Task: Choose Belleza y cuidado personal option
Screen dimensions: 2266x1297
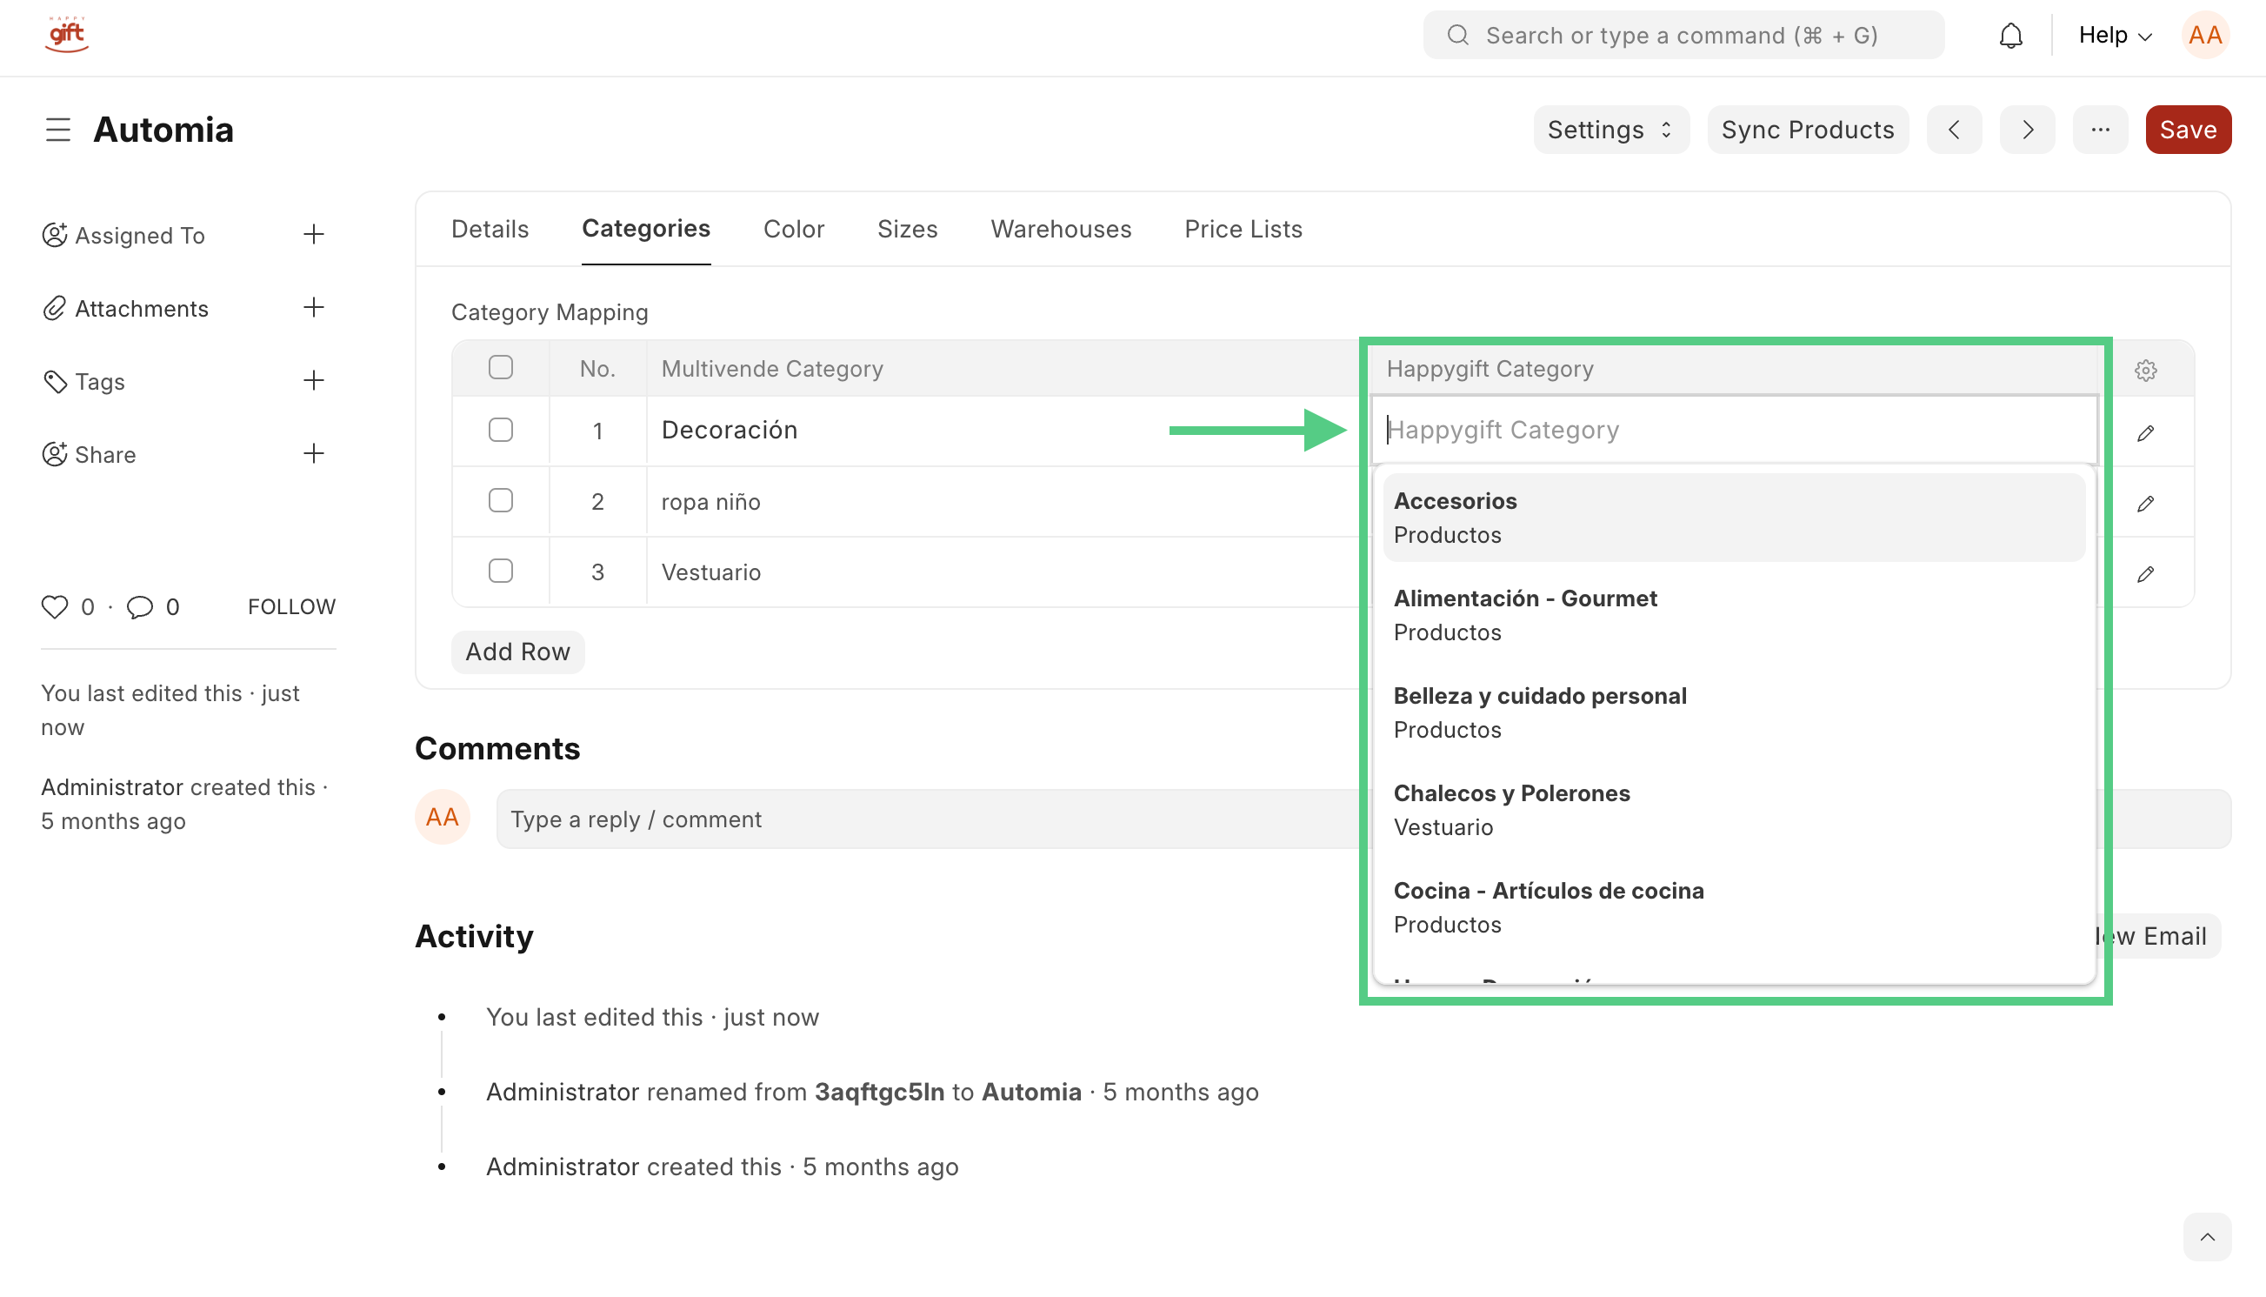Action: [1734, 712]
